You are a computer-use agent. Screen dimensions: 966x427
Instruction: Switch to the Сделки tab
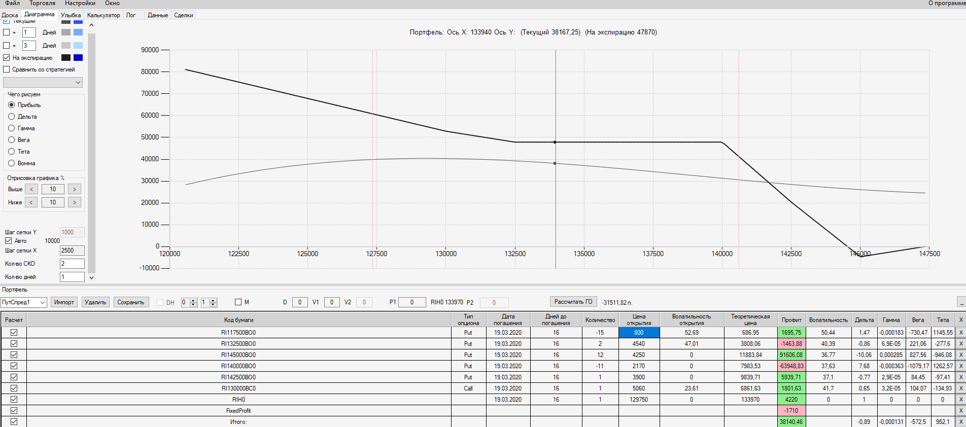[x=184, y=15]
